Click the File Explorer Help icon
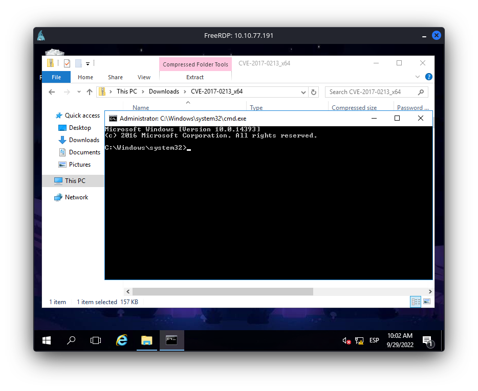The image size is (478, 391). coord(429,77)
